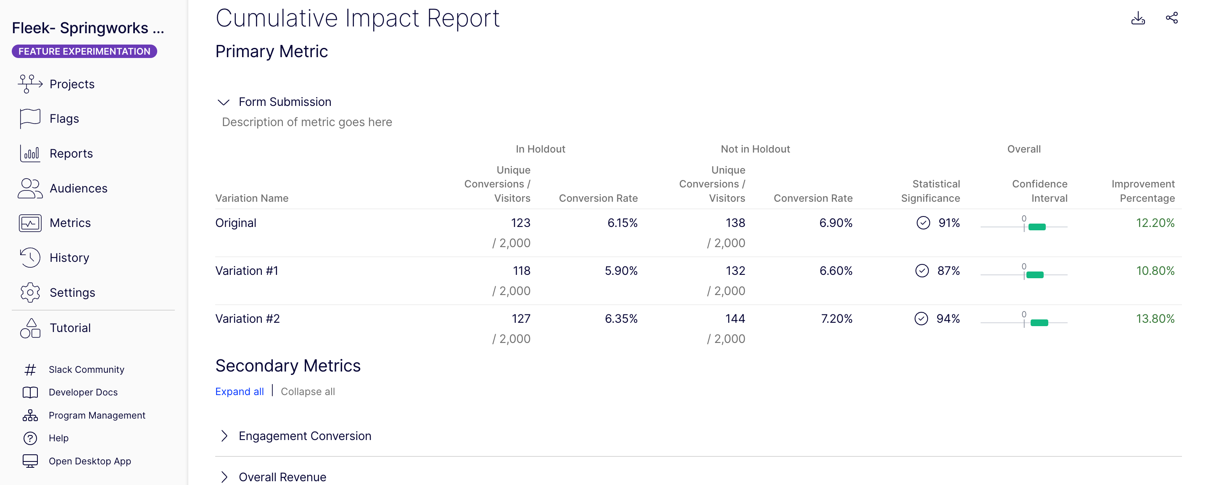1208x485 pixels.
Task: Click the Audiences people icon
Action: pyautogui.click(x=30, y=188)
